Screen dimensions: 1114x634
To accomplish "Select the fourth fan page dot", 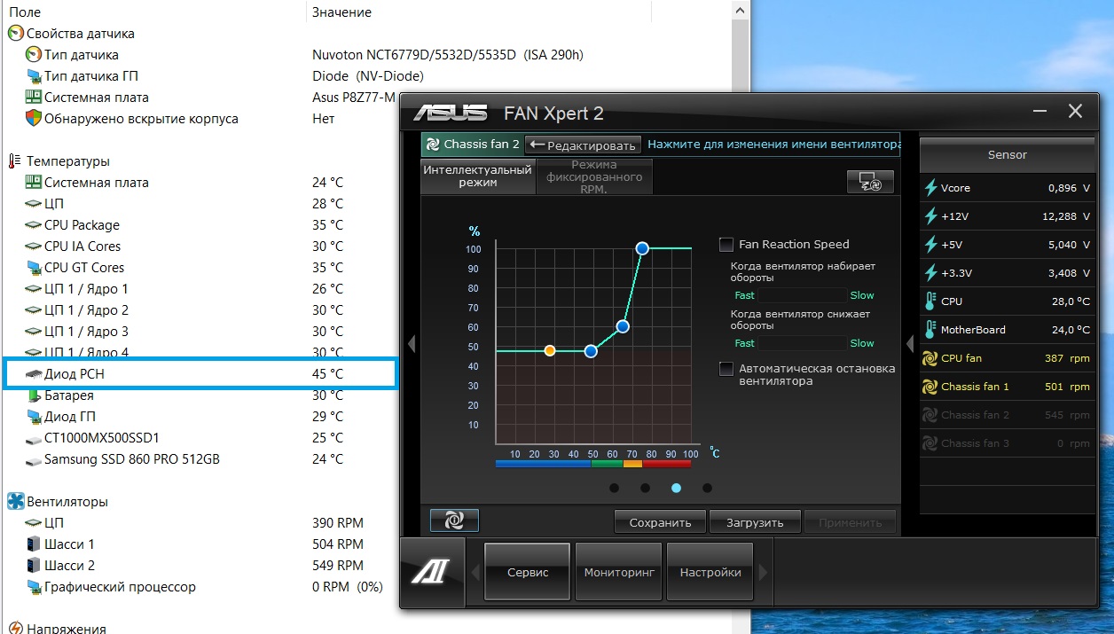I will [x=707, y=488].
